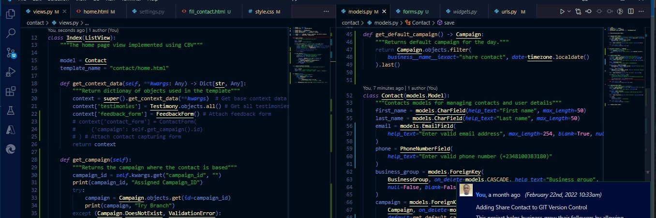Close the models.py tab
Viewport: 656px width, 218px height.
385,11
